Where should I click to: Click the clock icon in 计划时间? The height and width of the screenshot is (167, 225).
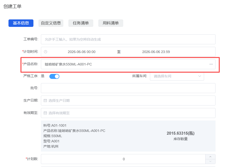(45, 52)
